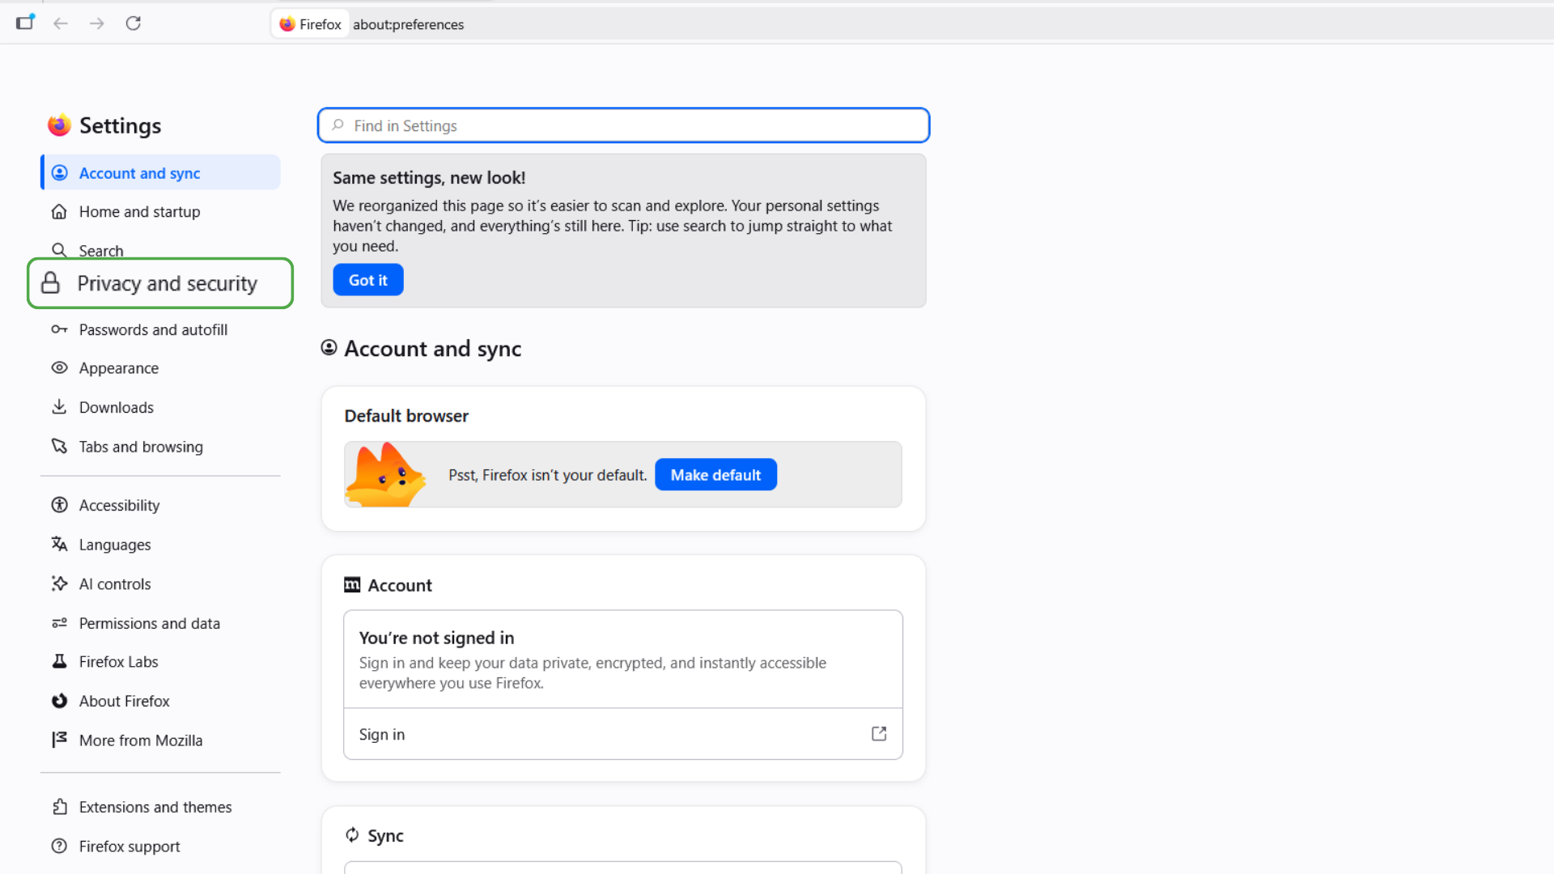Image resolution: width=1554 pixels, height=874 pixels.
Task: Click the external link icon beside Sign in
Action: pos(879,734)
